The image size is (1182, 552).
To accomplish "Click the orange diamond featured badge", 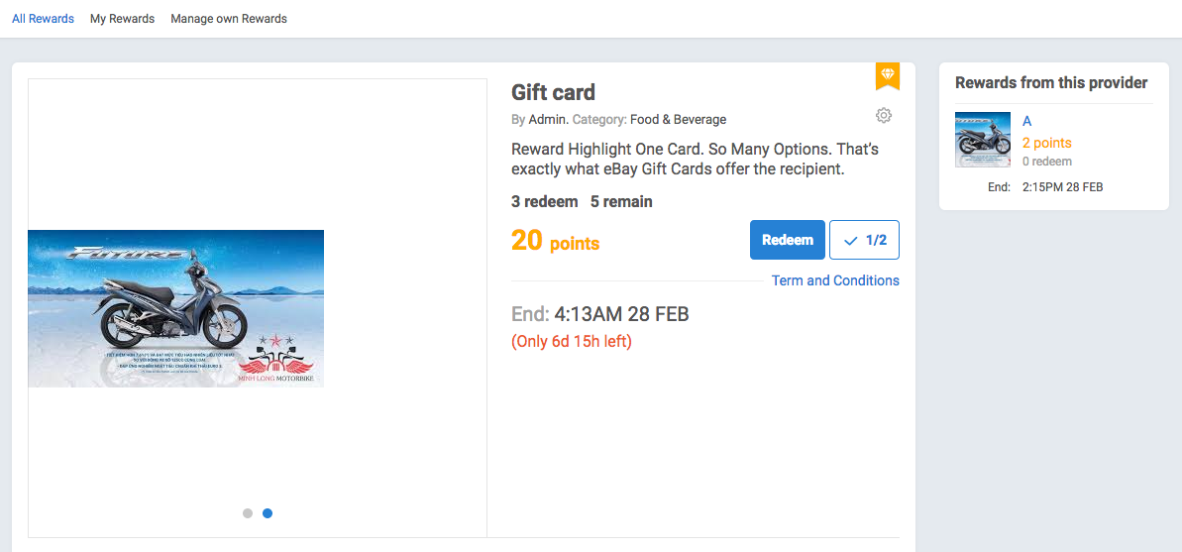I will click(x=887, y=74).
